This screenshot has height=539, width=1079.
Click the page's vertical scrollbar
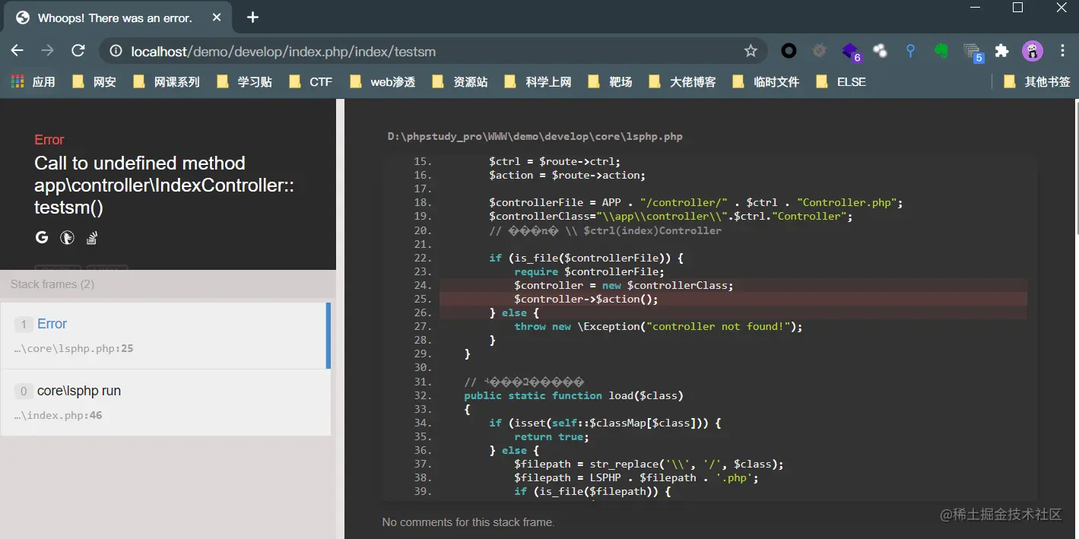(x=1075, y=167)
